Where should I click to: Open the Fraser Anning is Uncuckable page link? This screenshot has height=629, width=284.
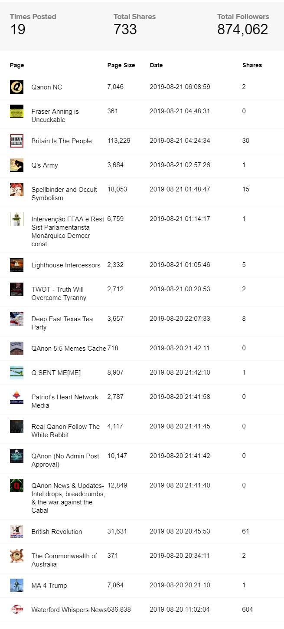(55, 115)
